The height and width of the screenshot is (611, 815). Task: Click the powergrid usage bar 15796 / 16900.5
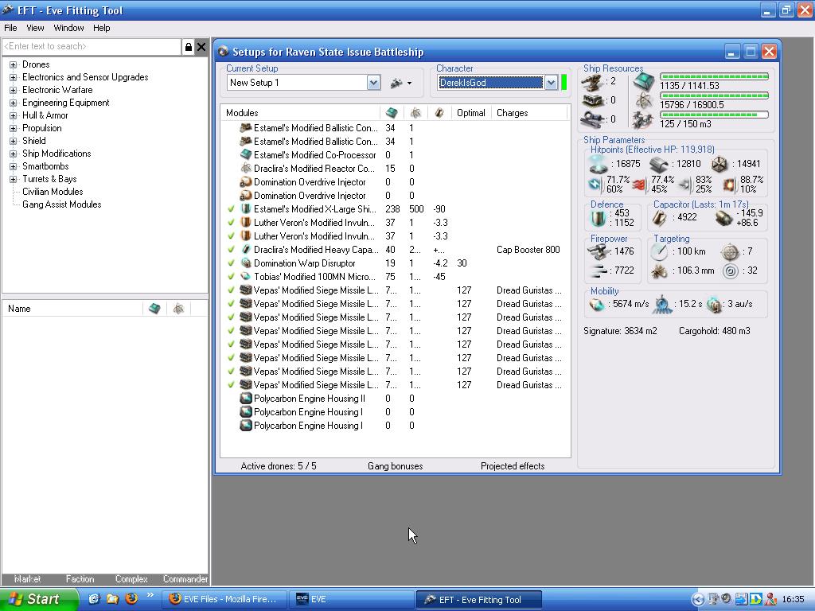tap(714, 95)
